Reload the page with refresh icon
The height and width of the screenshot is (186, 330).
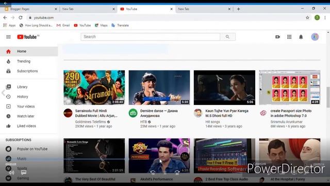(21, 18)
